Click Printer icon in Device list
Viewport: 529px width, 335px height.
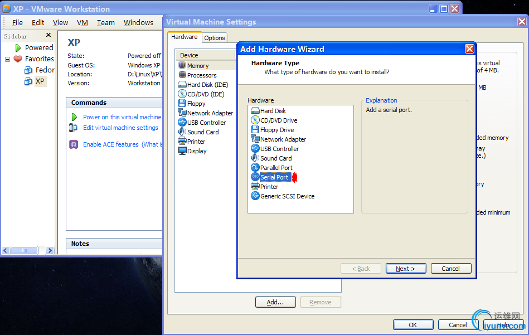(x=182, y=141)
